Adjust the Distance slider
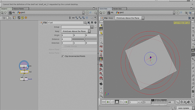 pyautogui.click(x=84, y=39)
